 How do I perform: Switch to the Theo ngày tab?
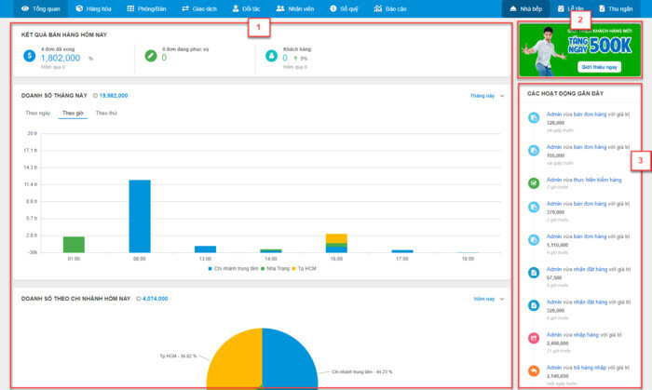tap(37, 113)
